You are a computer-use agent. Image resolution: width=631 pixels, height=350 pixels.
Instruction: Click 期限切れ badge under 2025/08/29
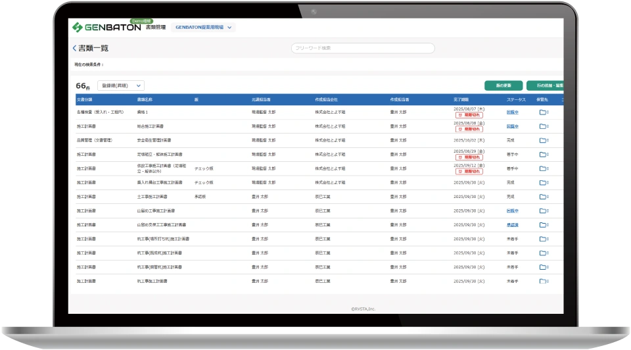point(469,157)
